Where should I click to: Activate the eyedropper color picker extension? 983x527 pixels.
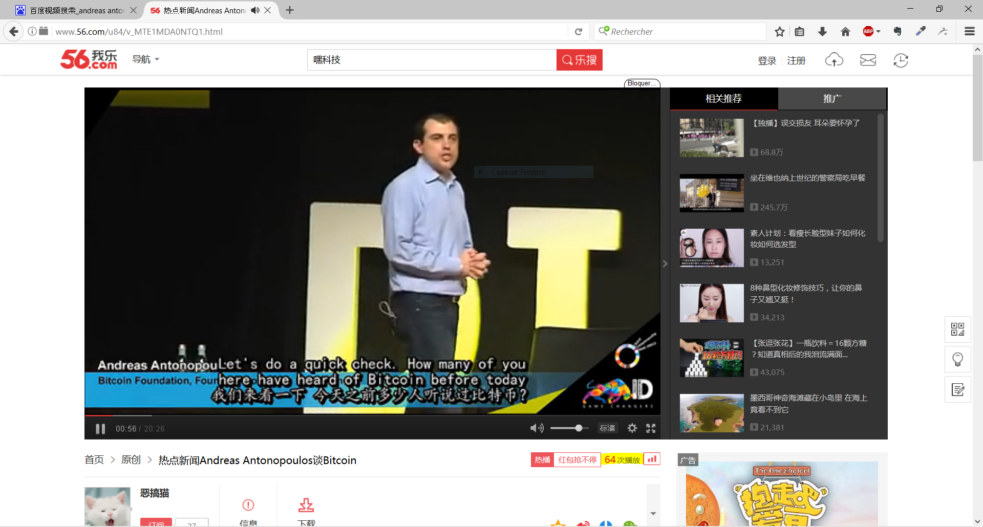click(x=921, y=32)
